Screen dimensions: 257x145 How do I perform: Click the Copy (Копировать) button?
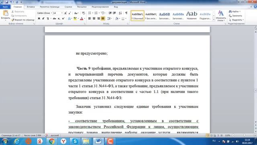(x=19, y=16)
